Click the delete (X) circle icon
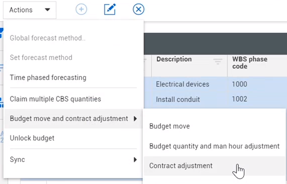 (139, 9)
